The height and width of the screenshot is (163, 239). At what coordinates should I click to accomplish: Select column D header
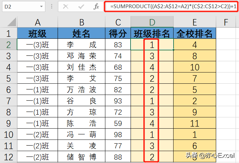[x=152, y=22]
